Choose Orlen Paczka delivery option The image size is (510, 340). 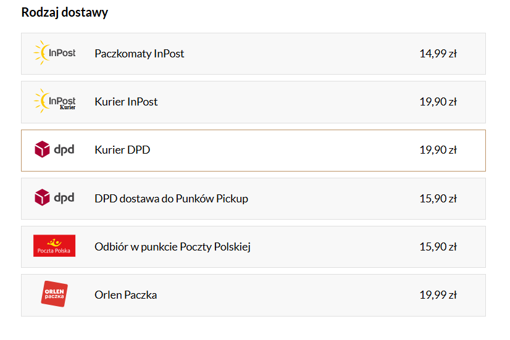pyautogui.click(x=253, y=295)
